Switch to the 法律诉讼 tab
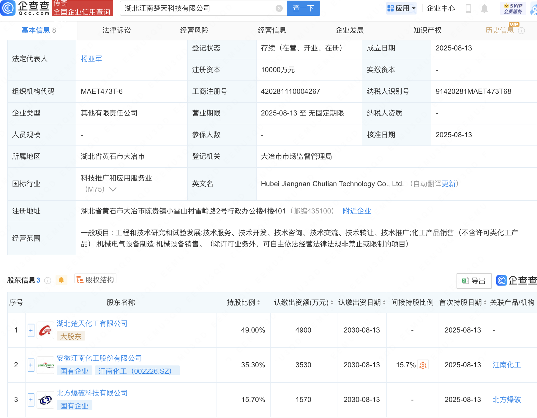The width and height of the screenshot is (537, 418). pyautogui.click(x=116, y=30)
